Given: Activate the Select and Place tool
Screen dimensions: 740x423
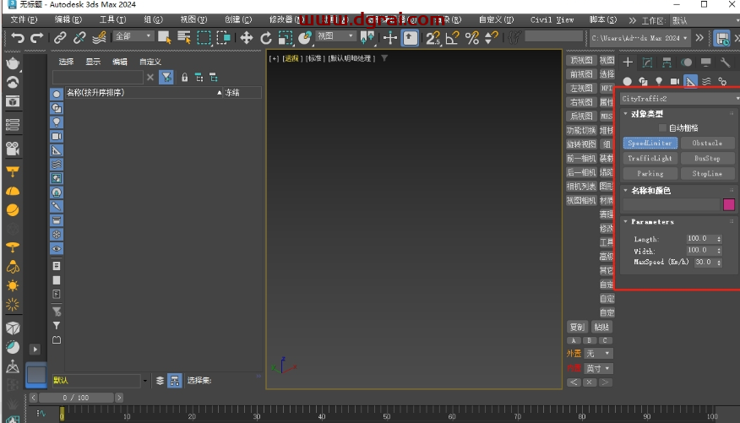Looking at the screenshot, I should click(x=305, y=38).
